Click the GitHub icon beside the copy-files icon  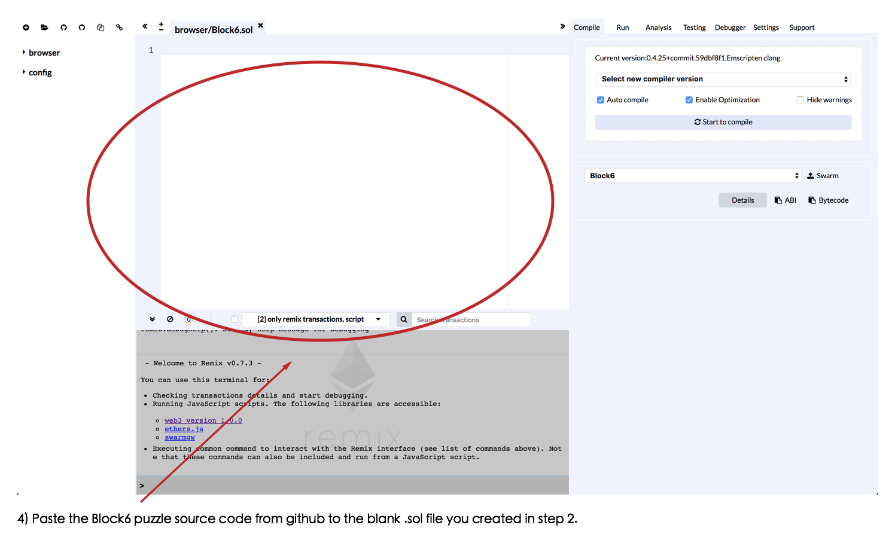[82, 28]
